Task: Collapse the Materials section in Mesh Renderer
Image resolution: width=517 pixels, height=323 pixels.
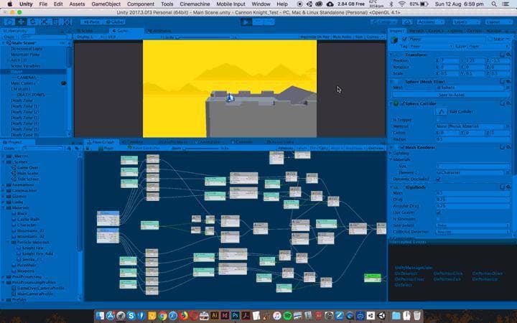Action: click(x=391, y=159)
